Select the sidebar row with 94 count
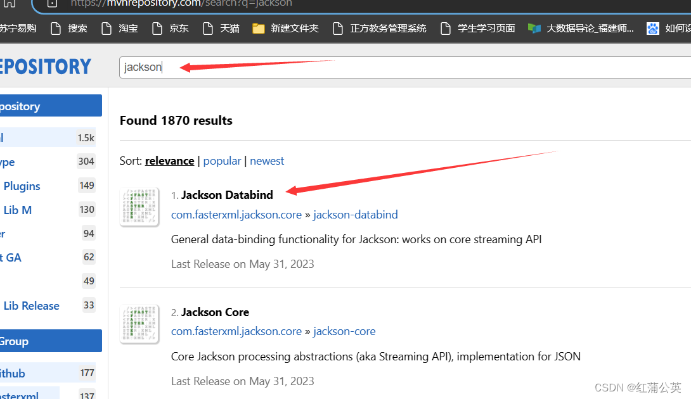691x399 pixels. [48, 234]
